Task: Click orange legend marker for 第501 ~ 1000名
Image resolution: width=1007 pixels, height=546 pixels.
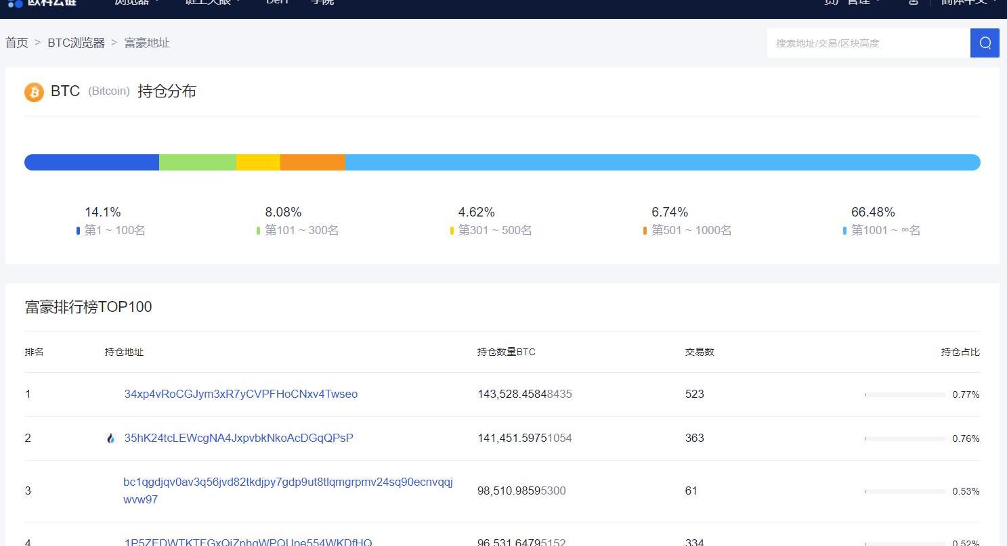Action: point(645,231)
